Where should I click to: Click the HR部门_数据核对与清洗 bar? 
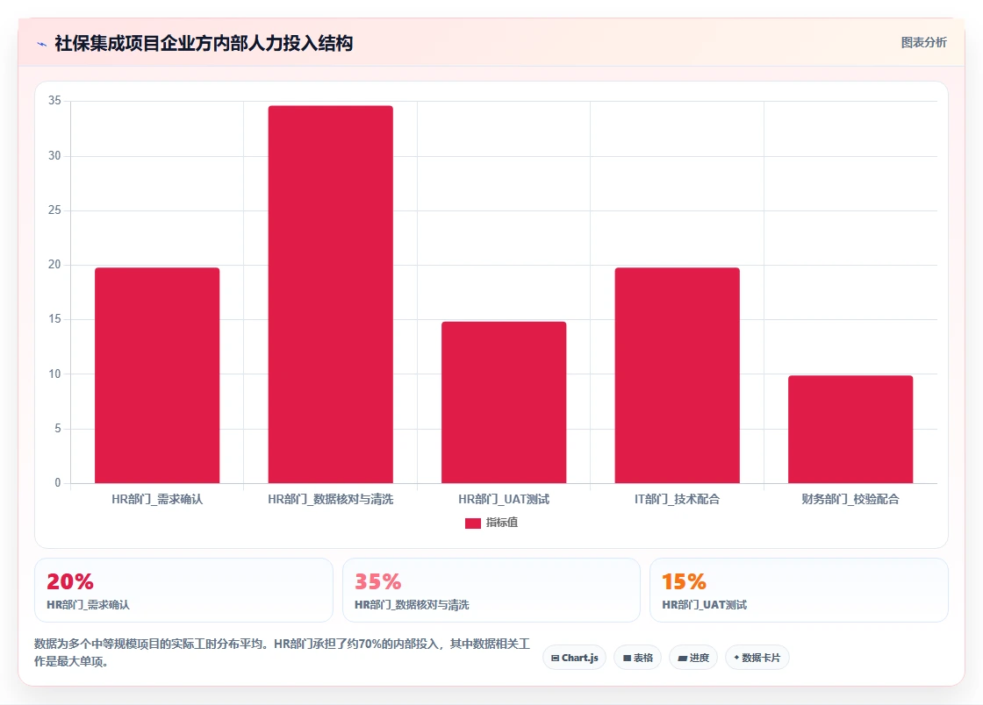(x=330, y=295)
